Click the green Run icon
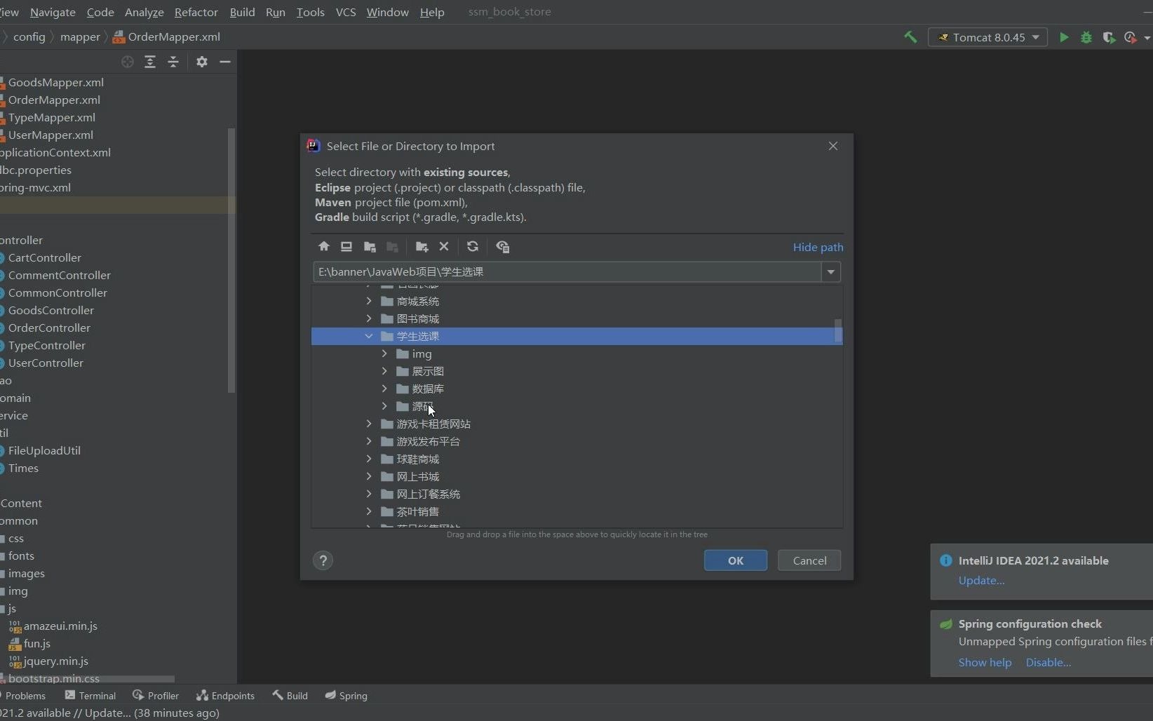 (x=1064, y=37)
